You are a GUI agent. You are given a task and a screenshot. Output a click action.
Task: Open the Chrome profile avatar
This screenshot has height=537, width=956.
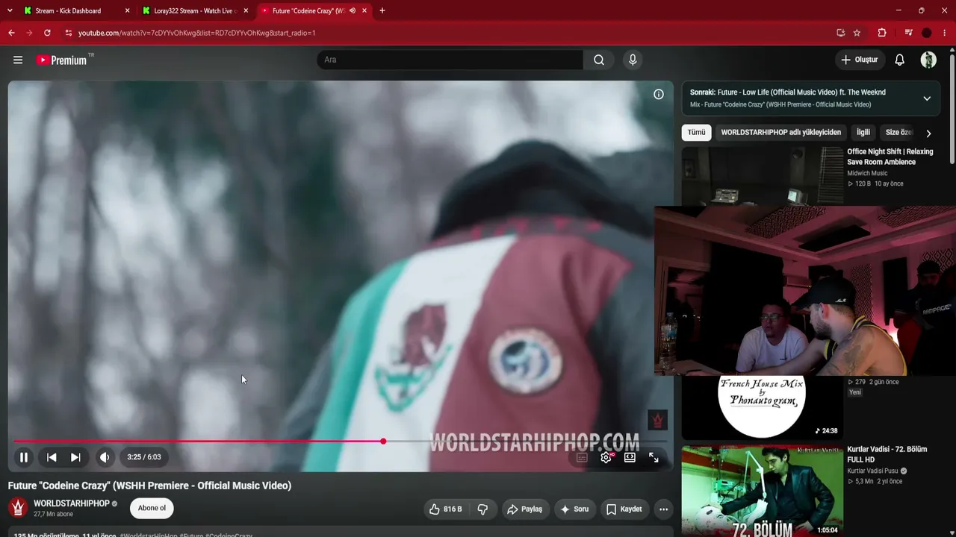(926, 33)
